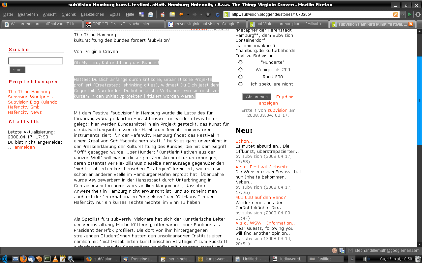This screenshot has height=263, width=422.
Task: Close the active subVision tab
Action: tap(411, 24)
